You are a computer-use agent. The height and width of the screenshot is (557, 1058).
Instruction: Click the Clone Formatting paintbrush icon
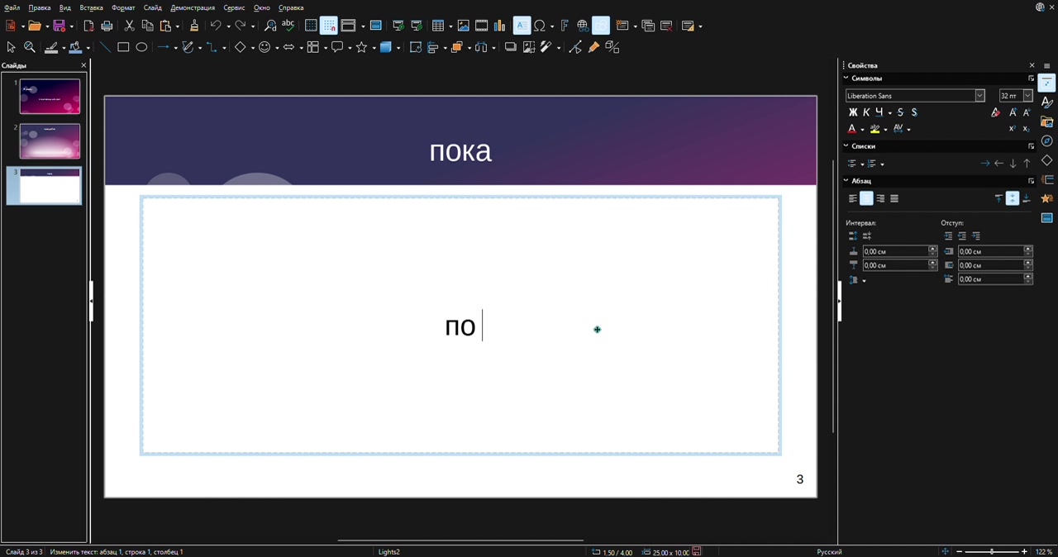click(194, 26)
